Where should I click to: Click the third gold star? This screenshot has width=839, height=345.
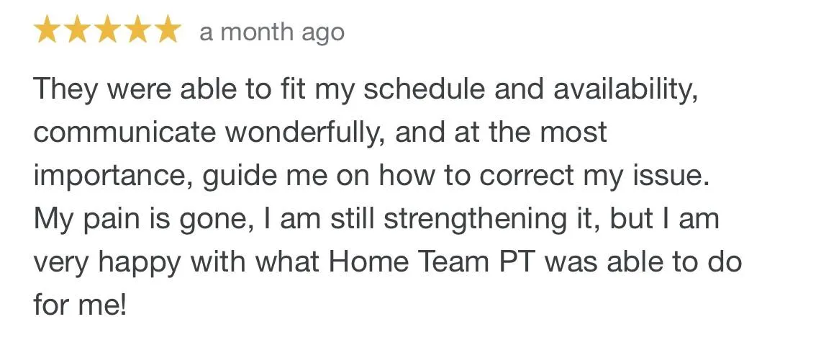107,31
